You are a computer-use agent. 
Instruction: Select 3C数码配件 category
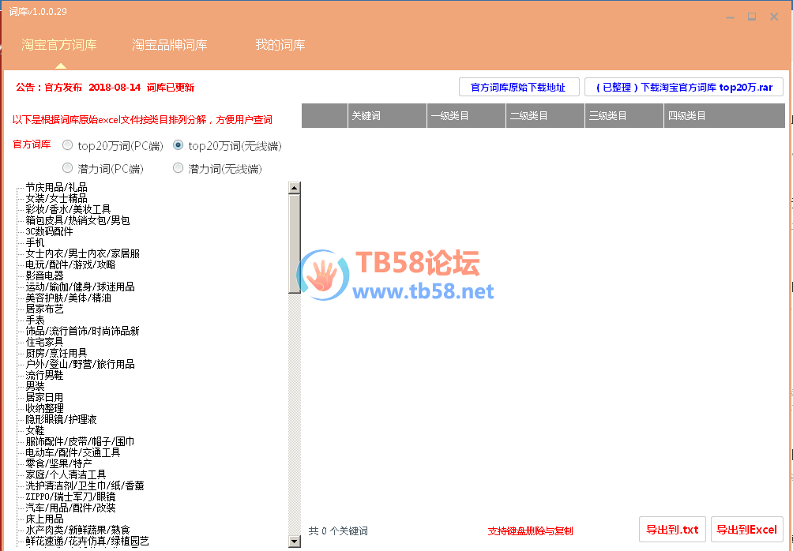(x=49, y=231)
